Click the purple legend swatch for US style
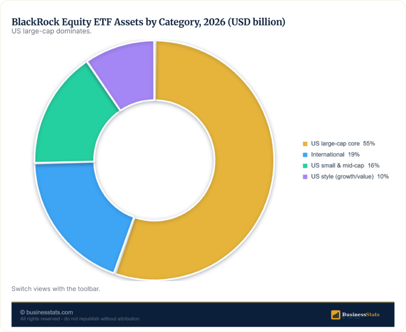The width and height of the screenshot is (406, 332). 305,177
